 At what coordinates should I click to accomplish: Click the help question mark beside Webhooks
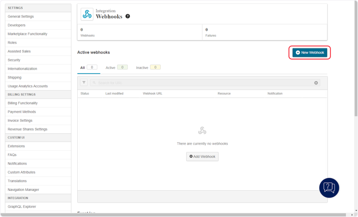coord(128,16)
